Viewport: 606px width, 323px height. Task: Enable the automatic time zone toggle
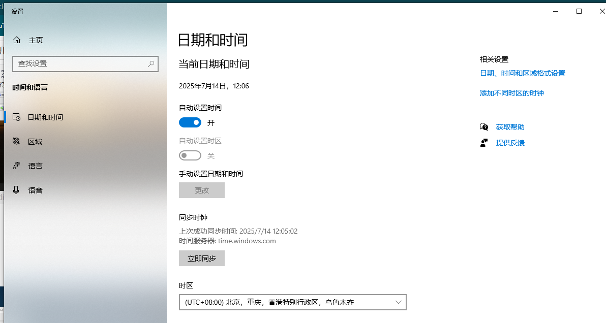(190, 155)
